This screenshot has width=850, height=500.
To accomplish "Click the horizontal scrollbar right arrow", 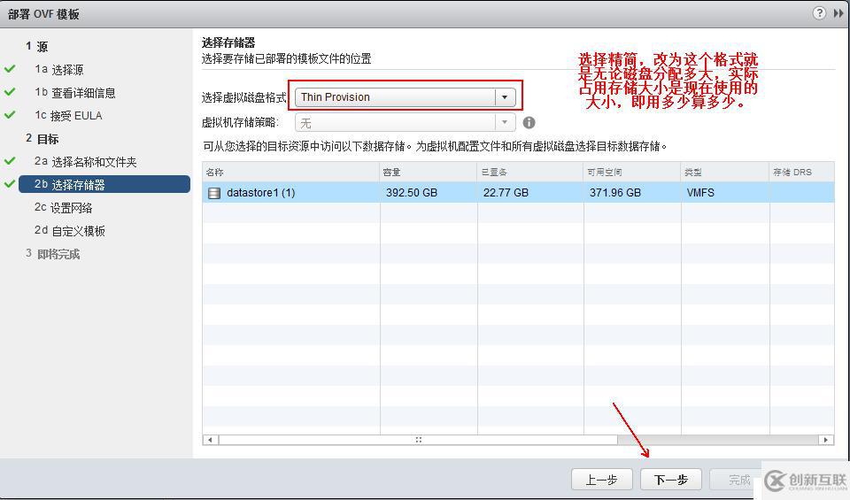I will (x=825, y=440).
